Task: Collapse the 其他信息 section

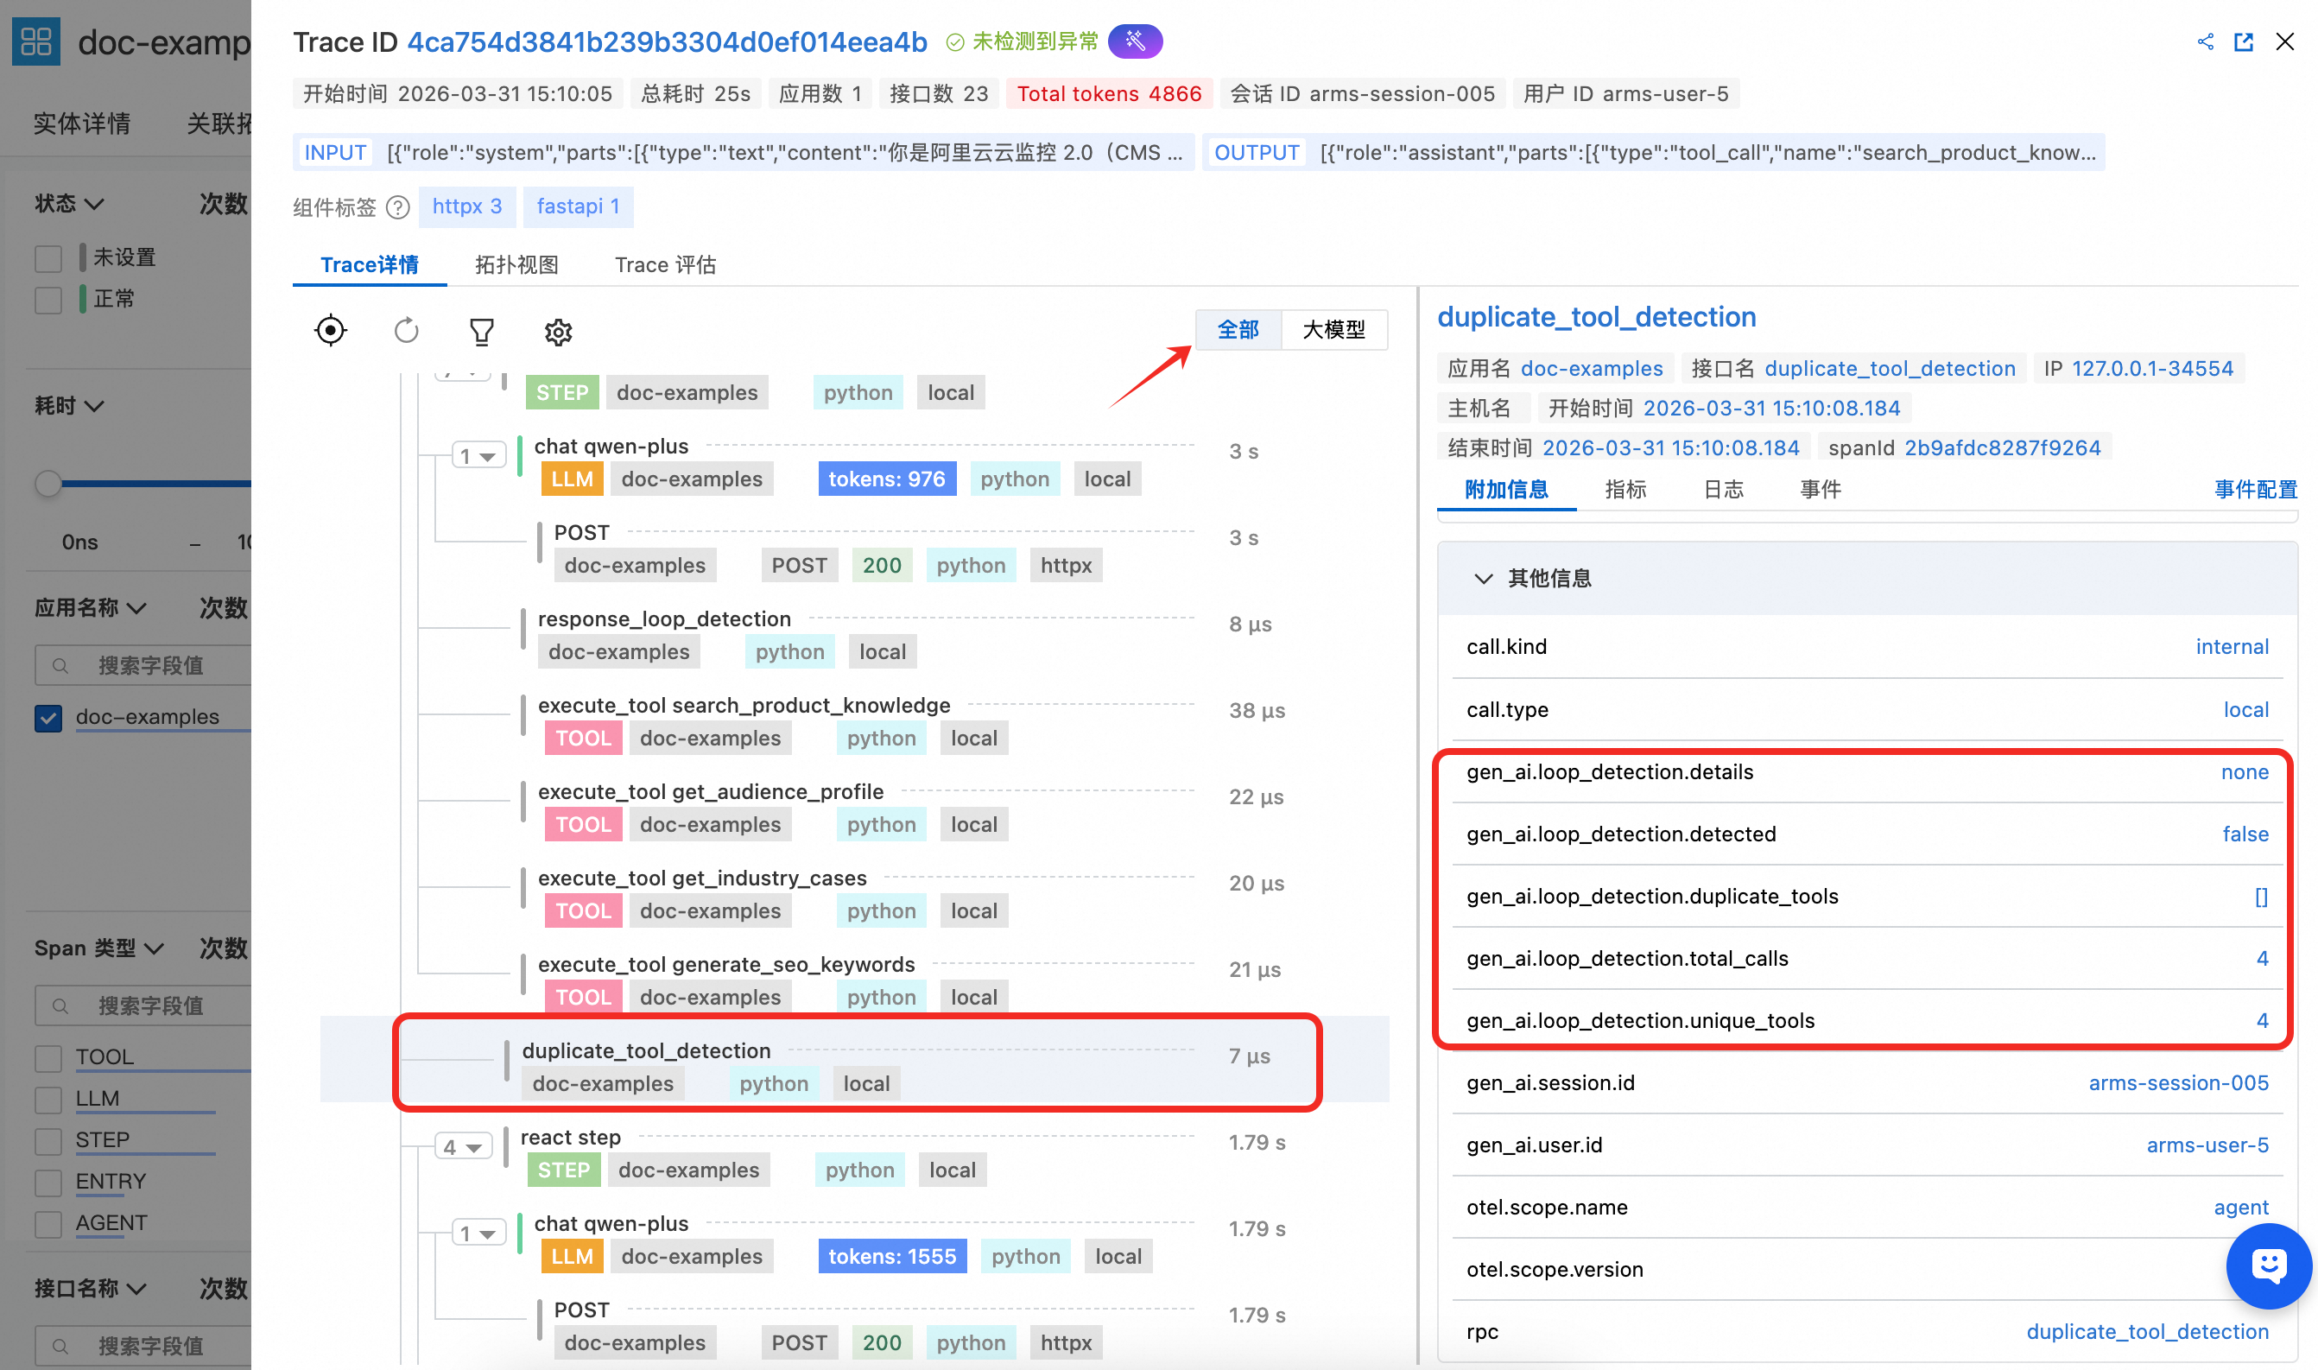Action: tap(1483, 578)
